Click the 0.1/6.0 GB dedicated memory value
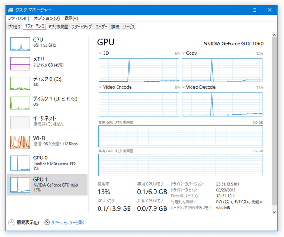284x237 pixels. click(x=152, y=192)
